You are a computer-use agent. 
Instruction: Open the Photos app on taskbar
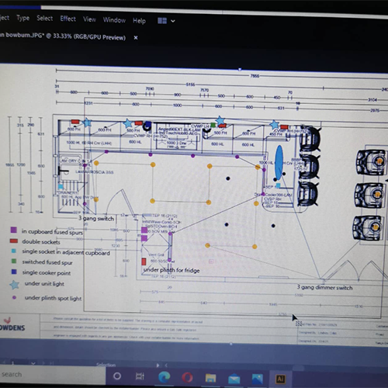(258, 379)
